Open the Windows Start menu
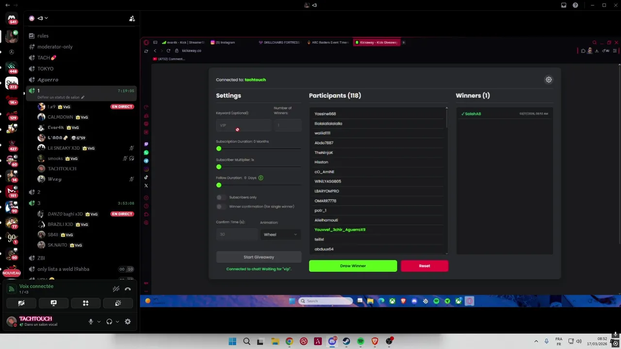The image size is (621, 349). click(232, 341)
